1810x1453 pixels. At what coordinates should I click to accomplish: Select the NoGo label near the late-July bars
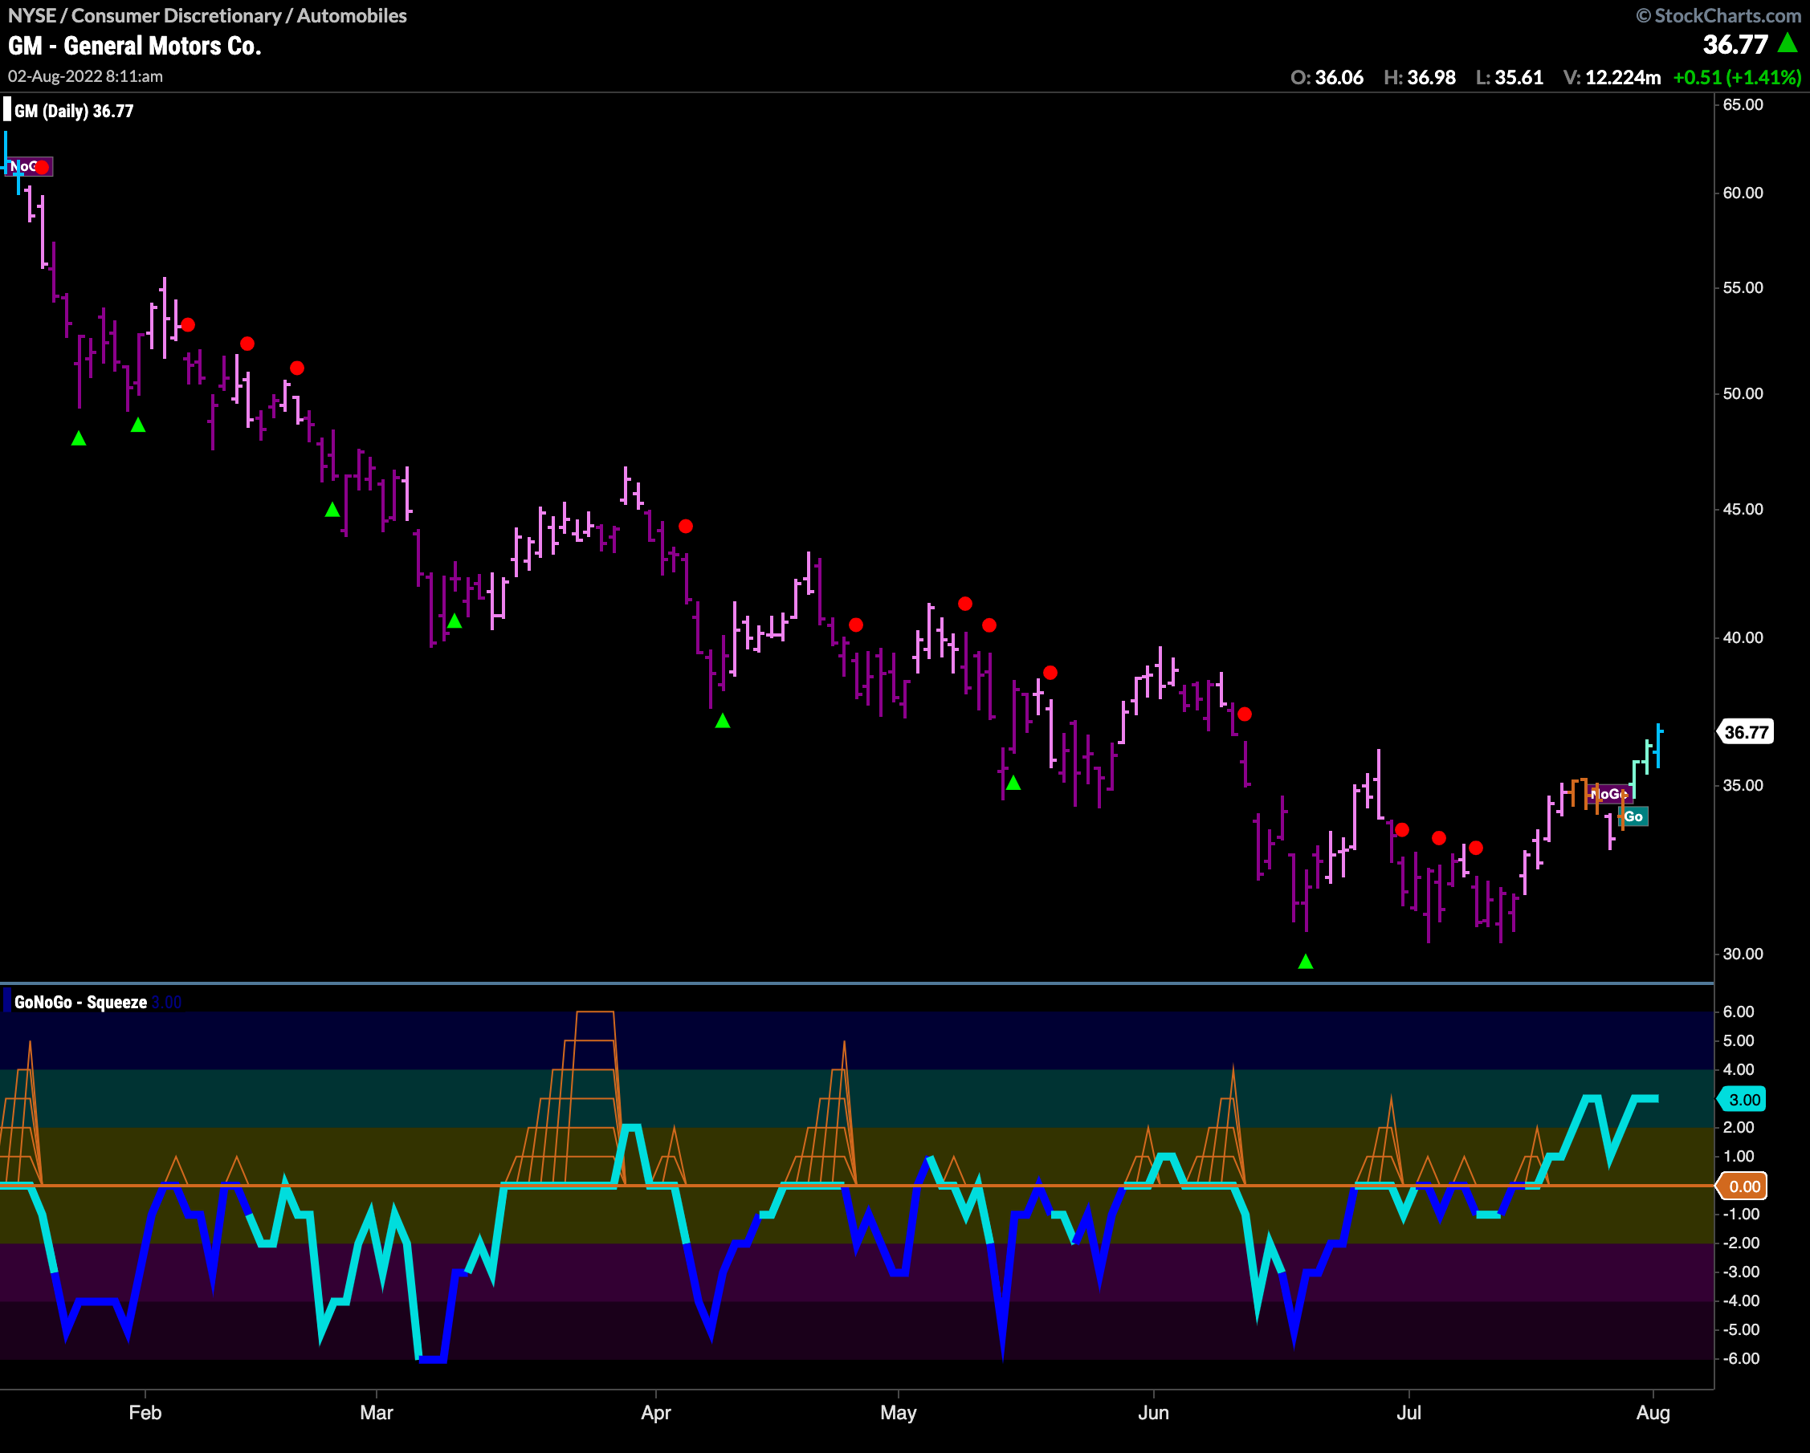[1608, 794]
